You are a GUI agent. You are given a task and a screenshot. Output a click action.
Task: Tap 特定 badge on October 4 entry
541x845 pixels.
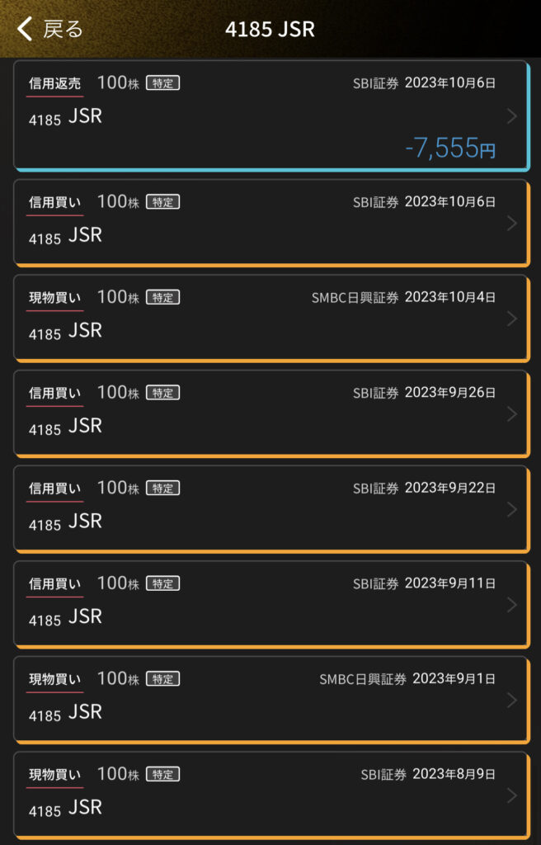click(162, 298)
